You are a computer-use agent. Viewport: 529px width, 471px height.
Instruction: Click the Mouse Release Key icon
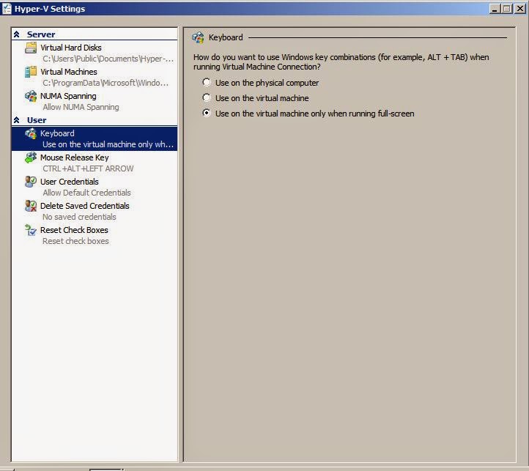[x=31, y=157]
